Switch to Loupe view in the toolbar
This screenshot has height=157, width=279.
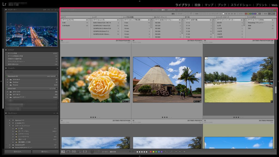click(68, 152)
